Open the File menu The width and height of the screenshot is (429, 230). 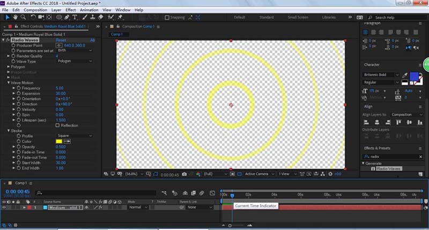pyautogui.click(x=5, y=10)
